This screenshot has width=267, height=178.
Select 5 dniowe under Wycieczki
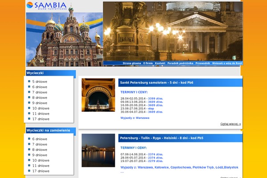(x=40, y=81)
